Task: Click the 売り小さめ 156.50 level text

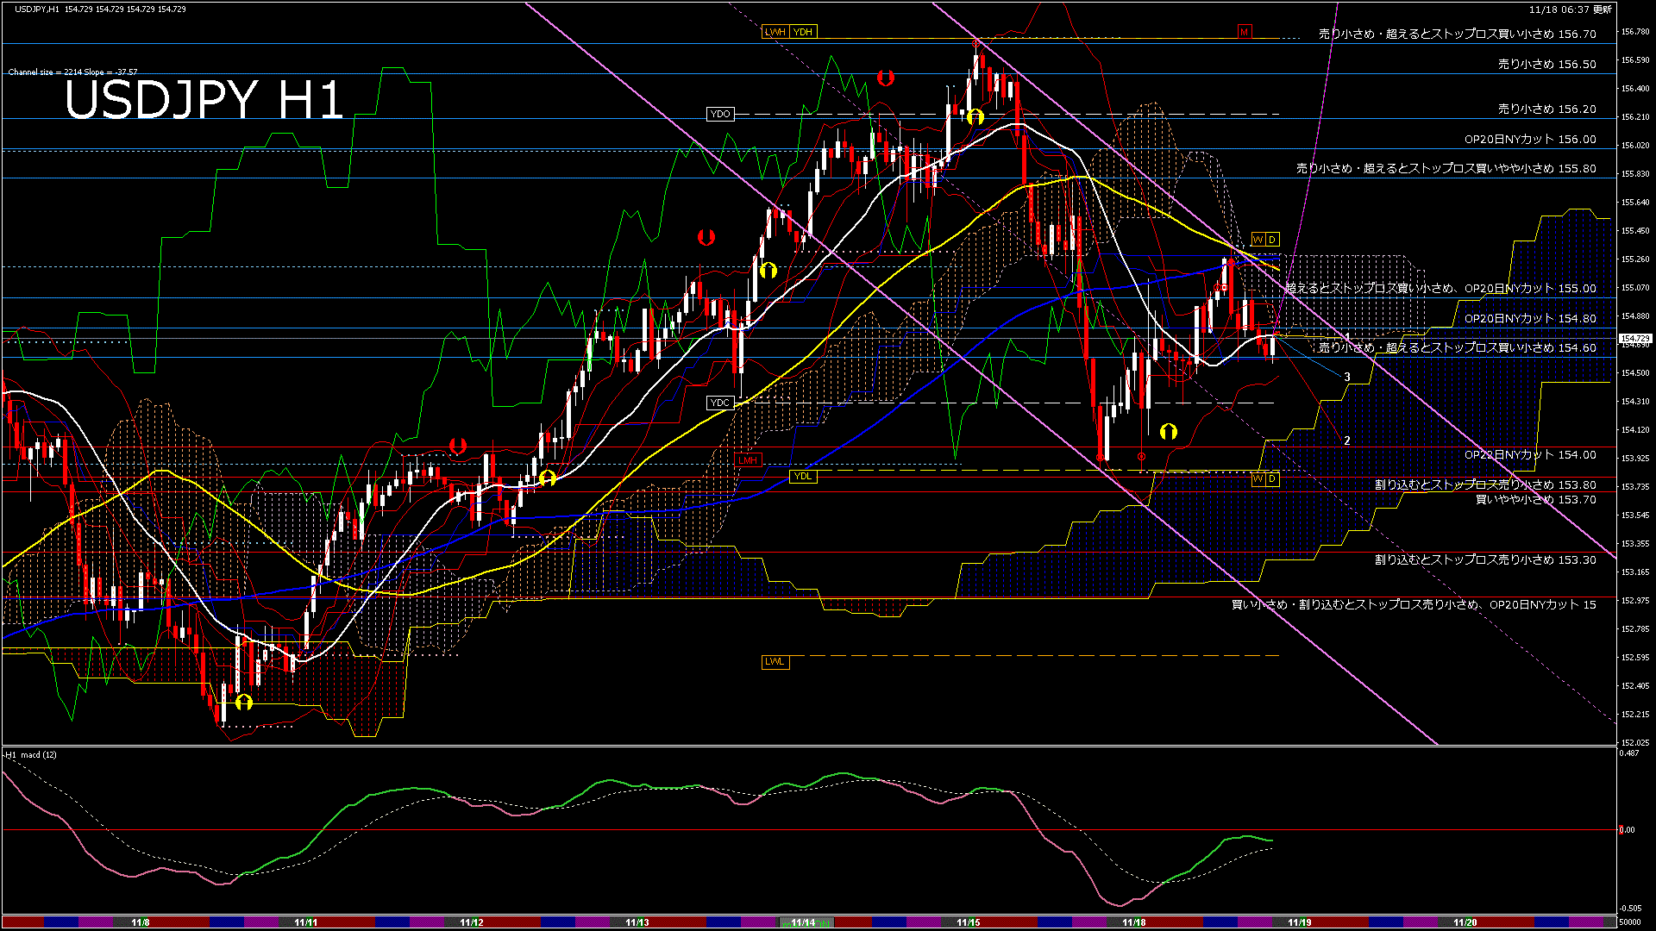Action: pos(1546,64)
